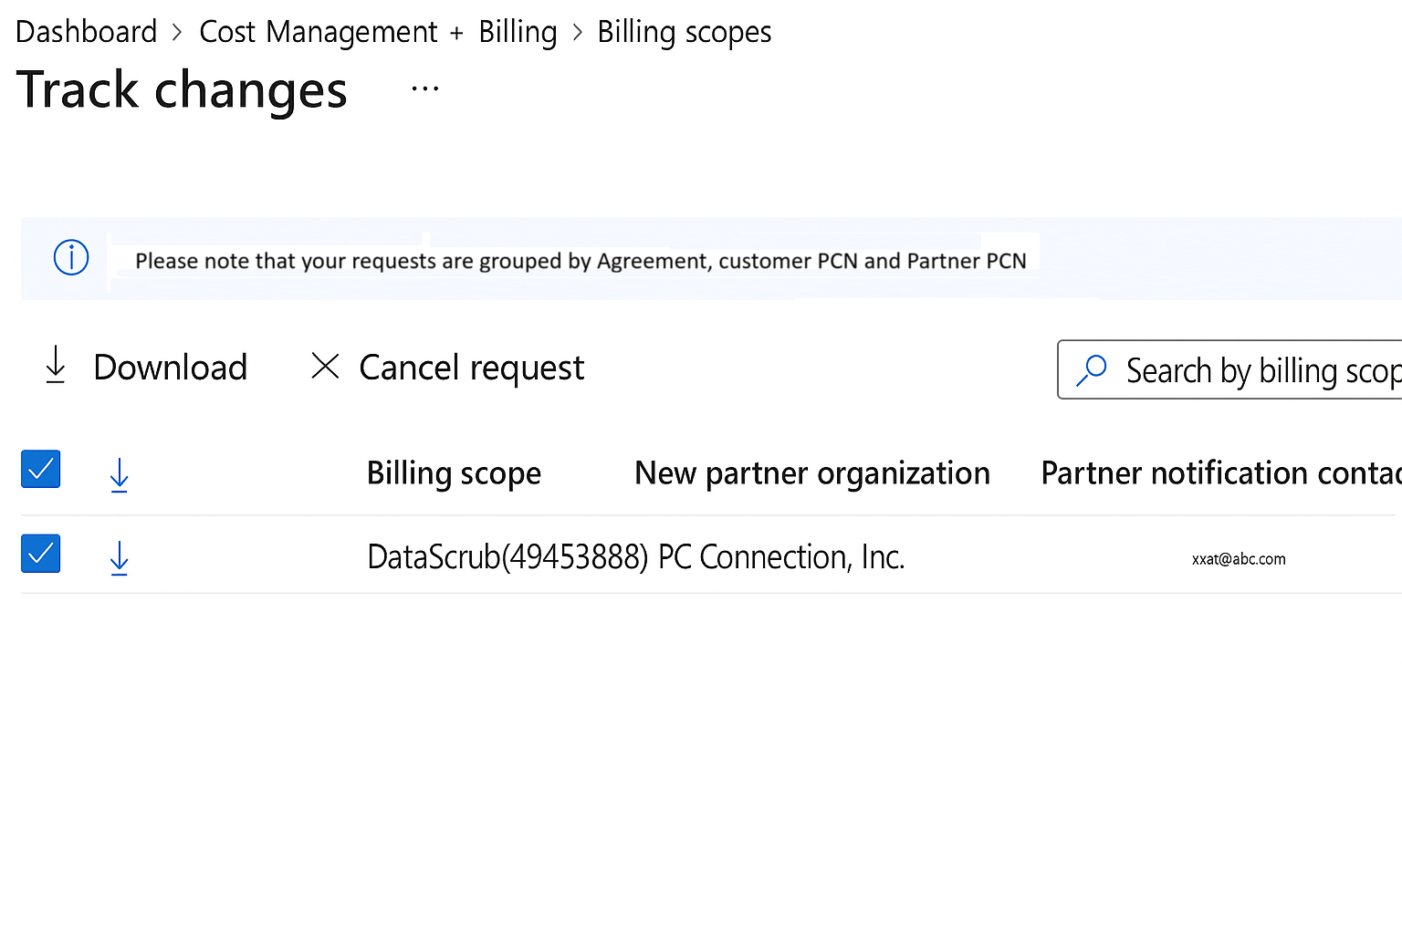The image size is (1402, 934).
Task: Toggle the select-all checkbox in table header
Action: point(41,469)
